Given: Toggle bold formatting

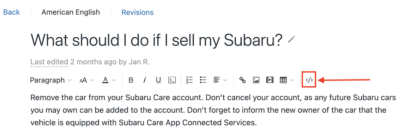Looking at the screenshot, I should point(131,80).
